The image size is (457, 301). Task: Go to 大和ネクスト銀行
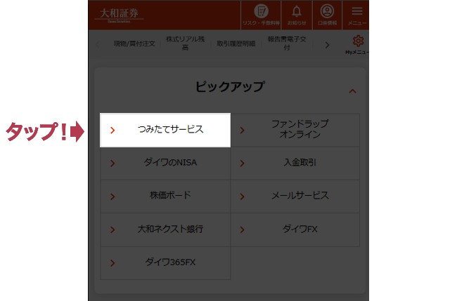165,229
